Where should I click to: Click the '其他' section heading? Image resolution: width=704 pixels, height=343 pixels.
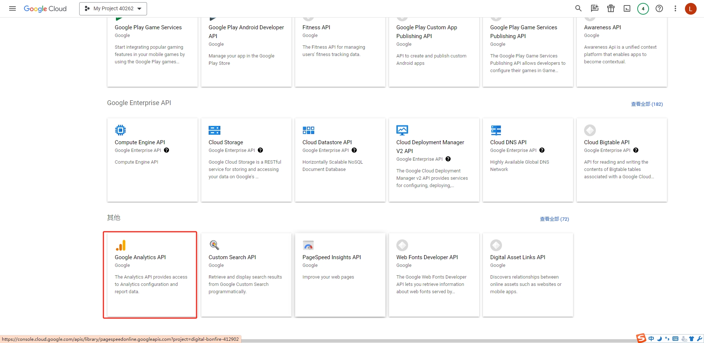(x=114, y=218)
